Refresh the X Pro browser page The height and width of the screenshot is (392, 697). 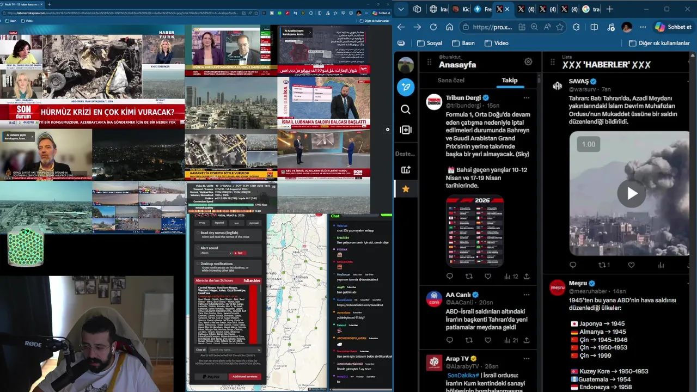pos(433,27)
